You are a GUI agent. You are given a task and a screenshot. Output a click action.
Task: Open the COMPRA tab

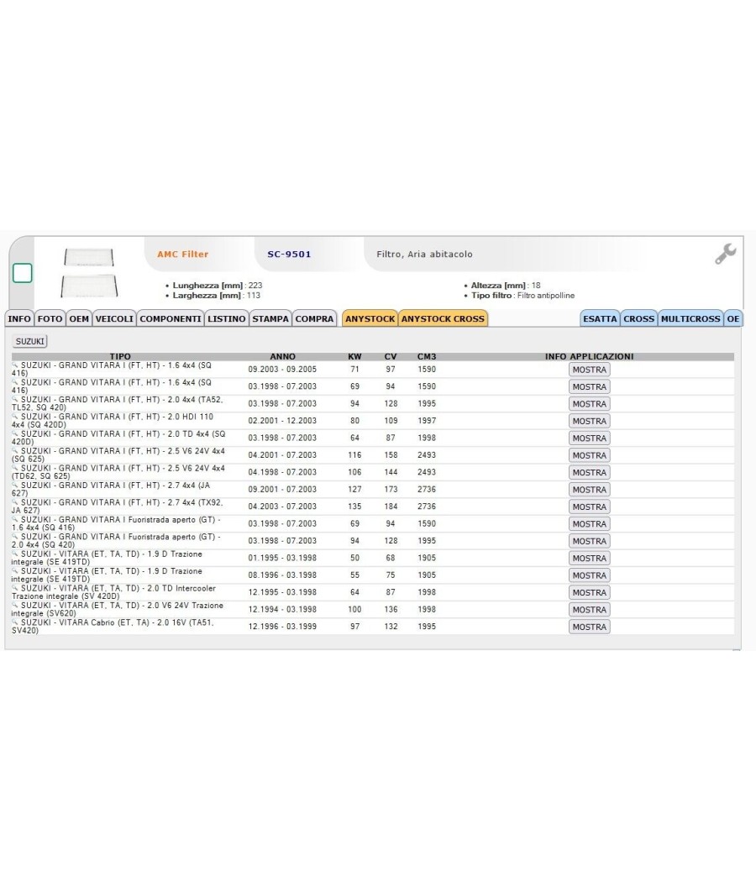pyautogui.click(x=314, y=319)
